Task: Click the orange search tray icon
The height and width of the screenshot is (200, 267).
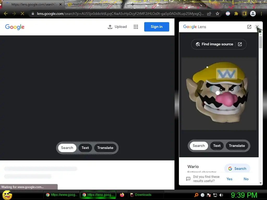Action: coord(196,195)
